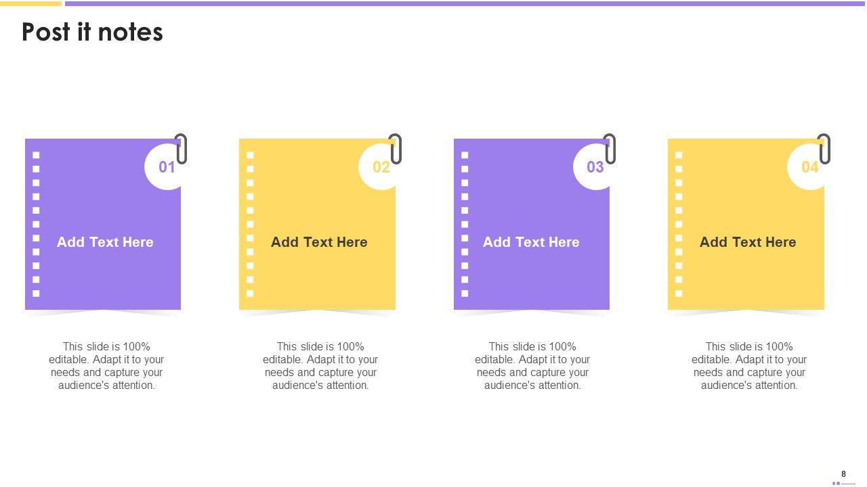The height and width of the screenshot is (487, 867).
Task: Select description text under note 01
Action: pos(106,366)
